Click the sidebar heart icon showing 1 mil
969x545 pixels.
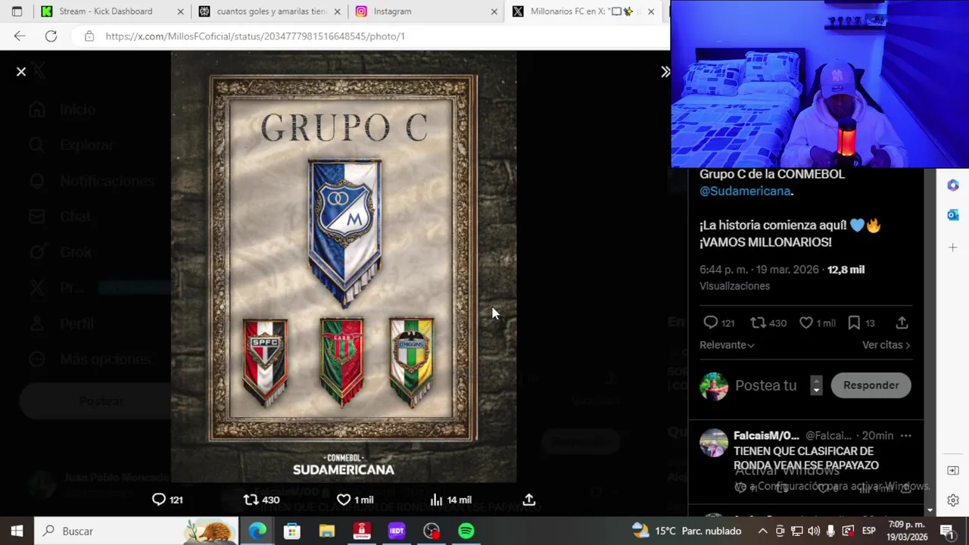pos(806,323)
